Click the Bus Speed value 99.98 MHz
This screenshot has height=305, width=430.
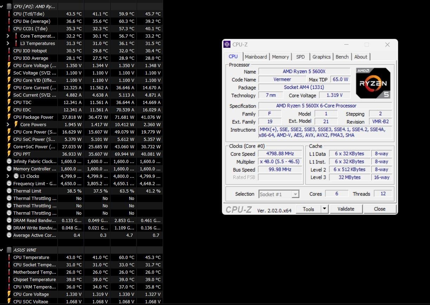coord(280,169)
